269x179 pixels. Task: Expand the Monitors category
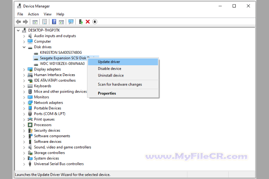pos(24,97)
